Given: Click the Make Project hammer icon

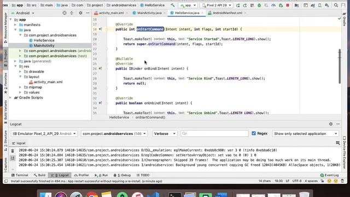Looking at the screenshot, I should pos(173,5).
